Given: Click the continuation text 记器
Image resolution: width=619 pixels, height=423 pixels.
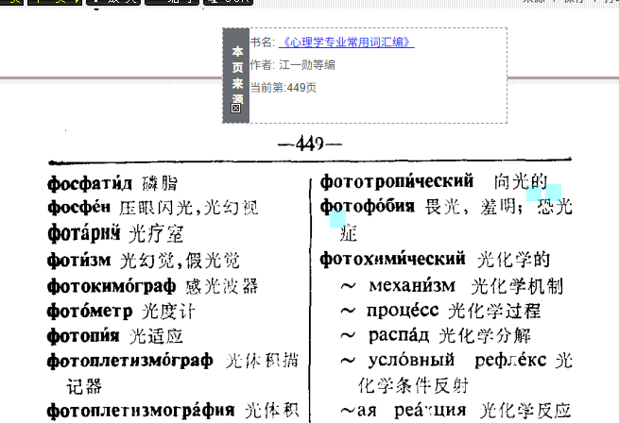Looking at the screenshot, I should point(84,386).
